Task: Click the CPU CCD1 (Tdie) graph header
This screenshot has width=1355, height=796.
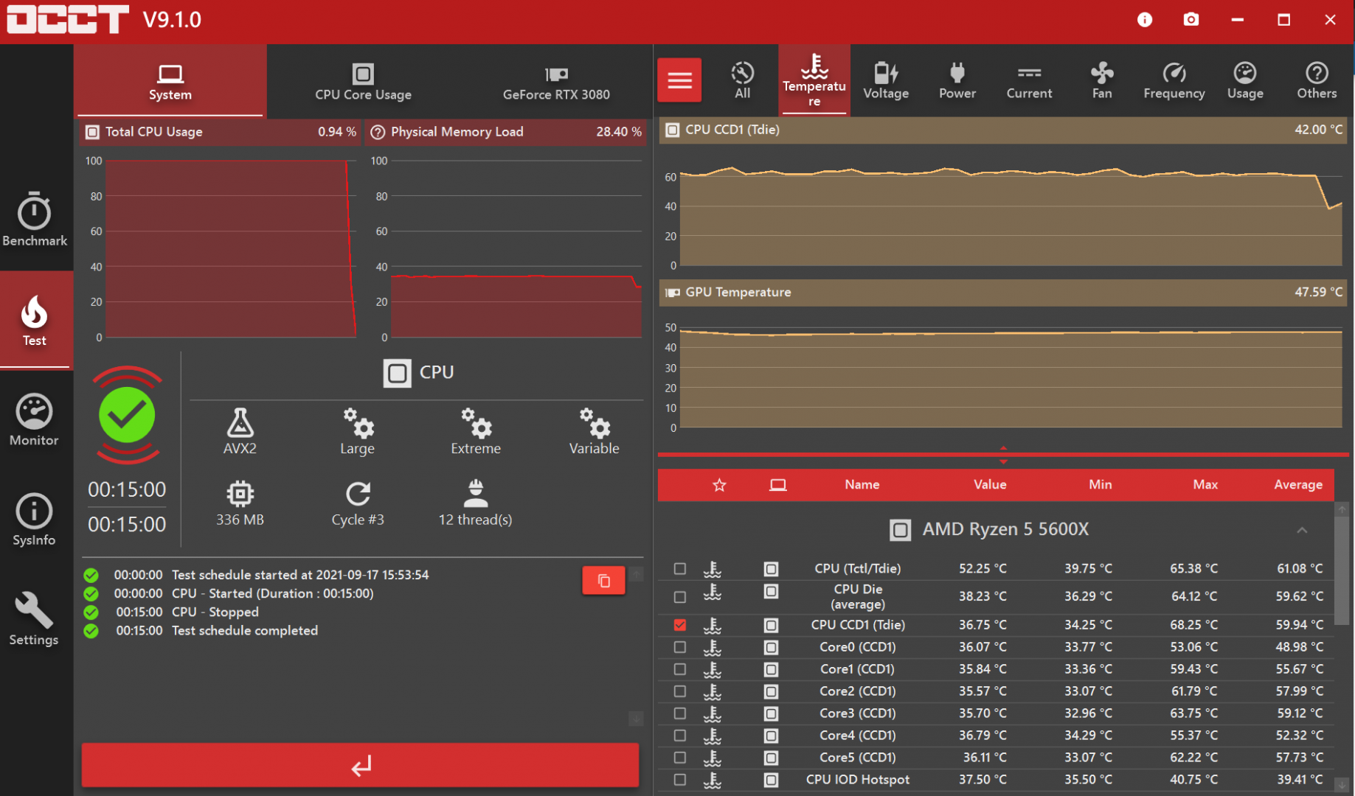Action: [x=1003, y=130]
